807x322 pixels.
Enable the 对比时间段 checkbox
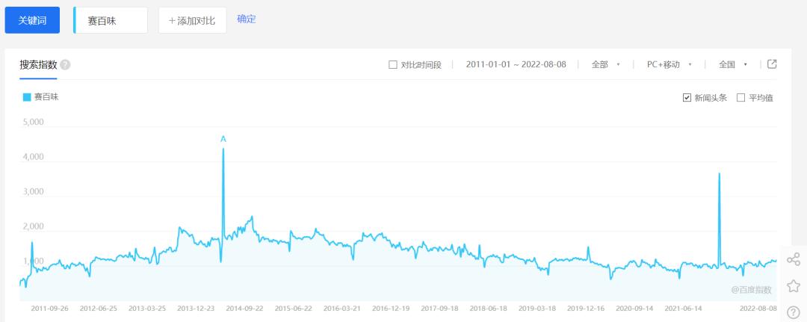tap(393, 65)
